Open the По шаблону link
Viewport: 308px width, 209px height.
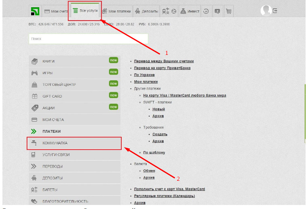pyautogui.click(x=154, y=153)
